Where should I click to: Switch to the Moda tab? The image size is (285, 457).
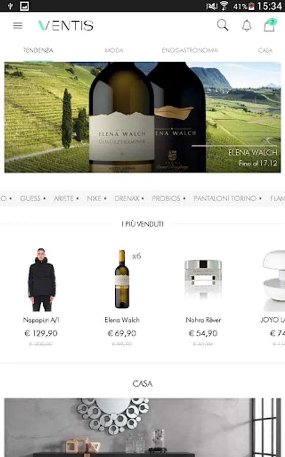(114, 50)
